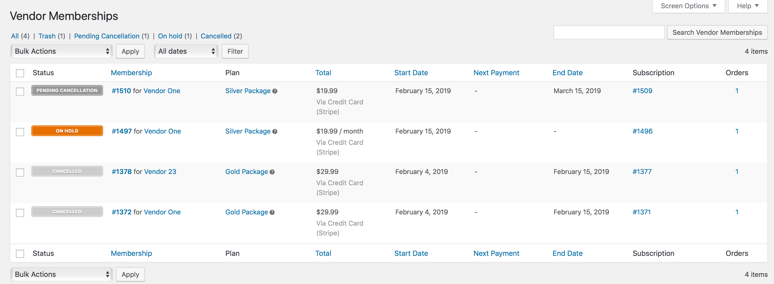Sort by End Date in footer row
The width and height of the screenshot is (774, 284).
568,253
